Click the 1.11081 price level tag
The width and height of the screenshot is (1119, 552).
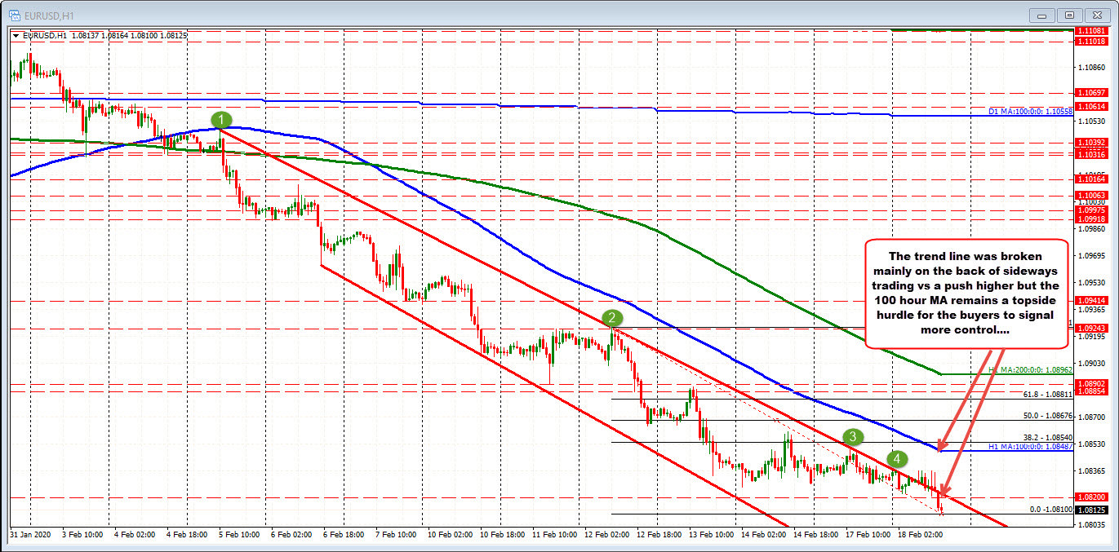pos(1091,31)
